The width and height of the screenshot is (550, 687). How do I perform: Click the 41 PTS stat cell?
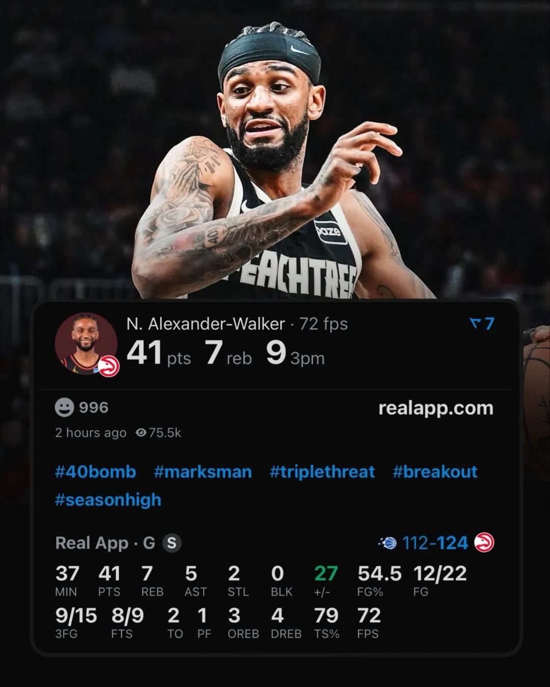(109, 580)
